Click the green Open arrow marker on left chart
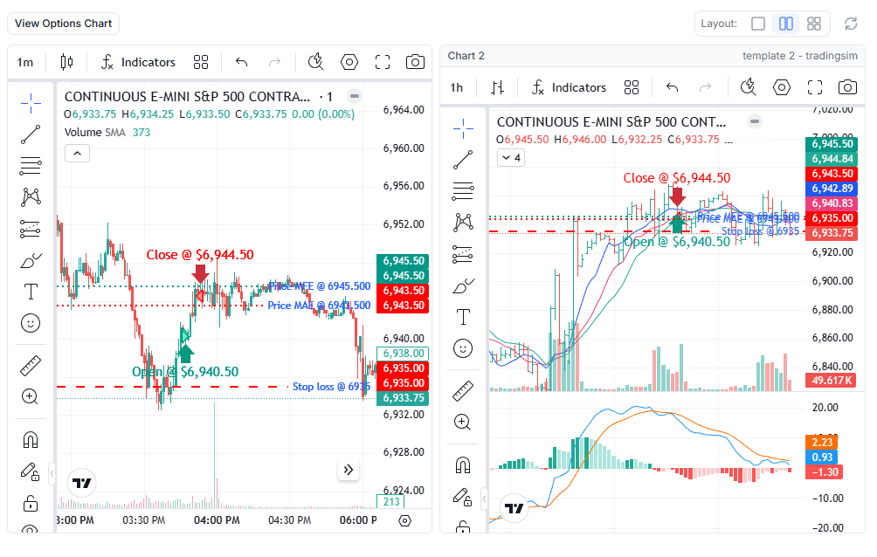Viewport: 877px width, 557px height. point(185,354)
